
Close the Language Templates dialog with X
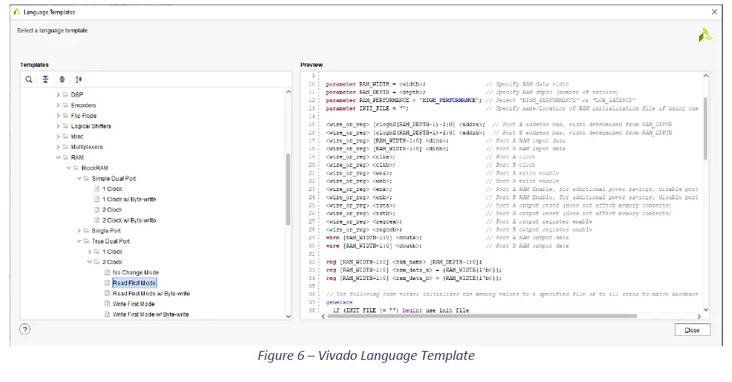point(714,12)
